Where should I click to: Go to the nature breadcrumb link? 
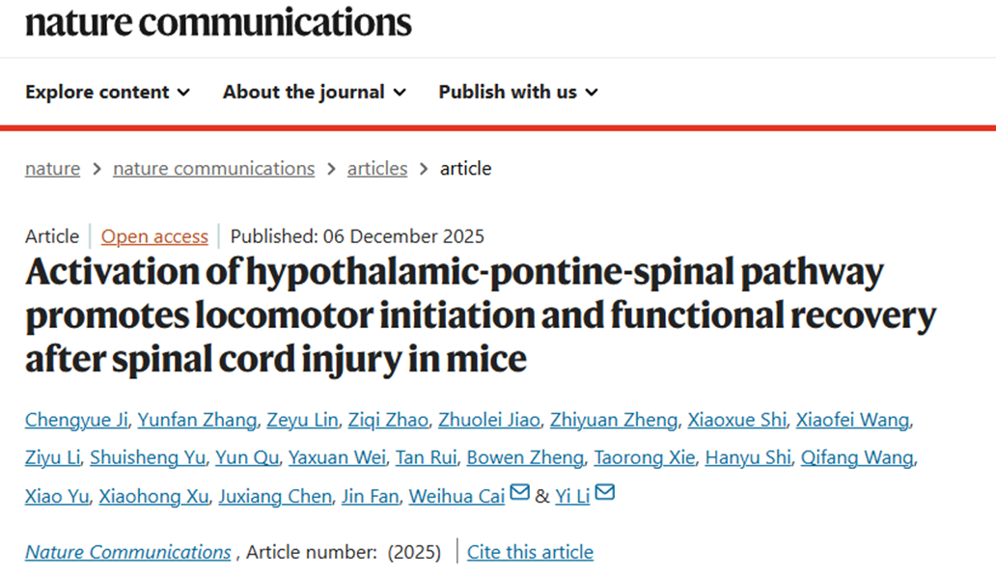pyautogui.click(x=53, y=168)
